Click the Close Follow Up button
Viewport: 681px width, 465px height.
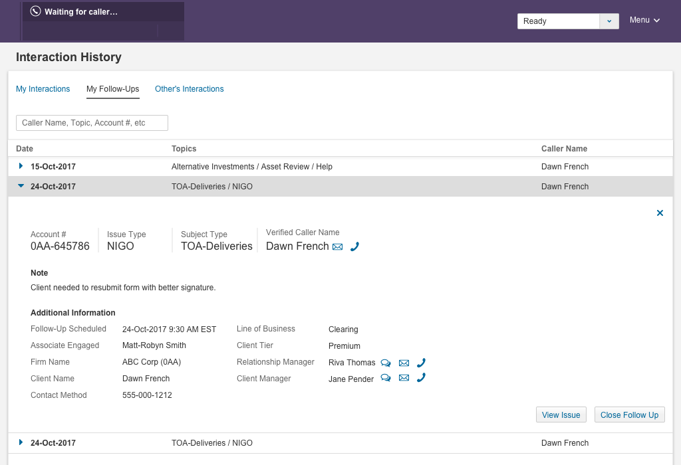(x=629, y=415)
